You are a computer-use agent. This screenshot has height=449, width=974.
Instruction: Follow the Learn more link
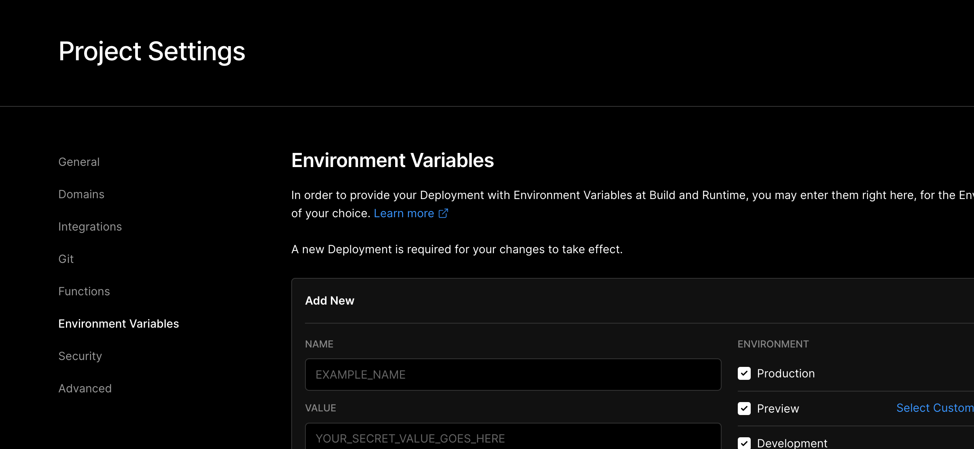click(404, 213)
